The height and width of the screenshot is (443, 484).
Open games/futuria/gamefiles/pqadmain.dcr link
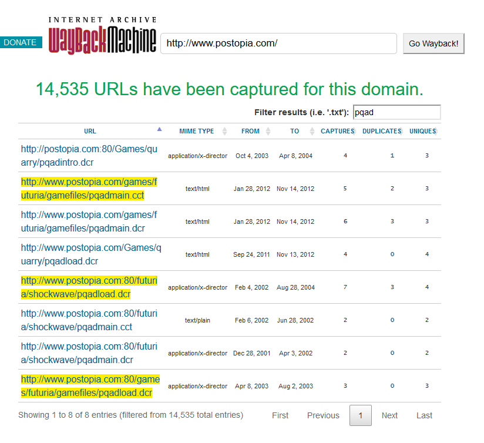coord(89,221)
